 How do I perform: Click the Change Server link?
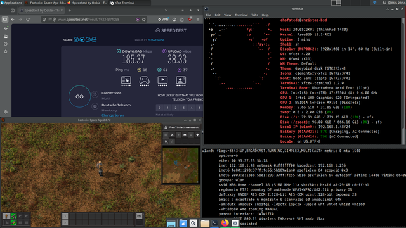[x=113, y=115]
